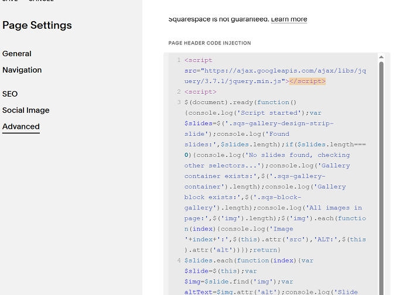Click the code editor vertical scrollbar thumb
This screenshot has width=410, height=295.
pos(381,178)
